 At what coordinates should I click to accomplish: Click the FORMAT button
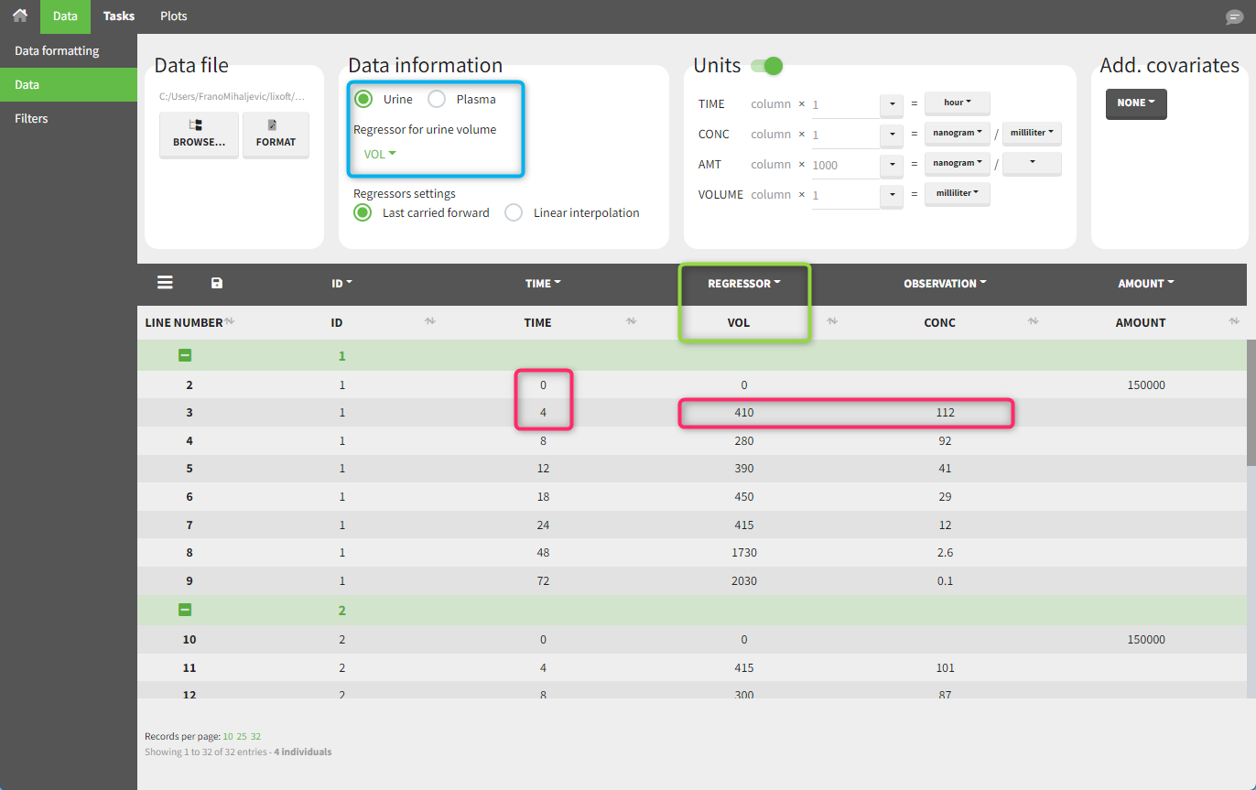point(276,135)
